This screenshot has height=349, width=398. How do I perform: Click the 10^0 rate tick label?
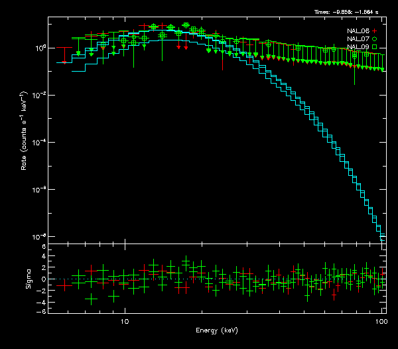point(38,48)
